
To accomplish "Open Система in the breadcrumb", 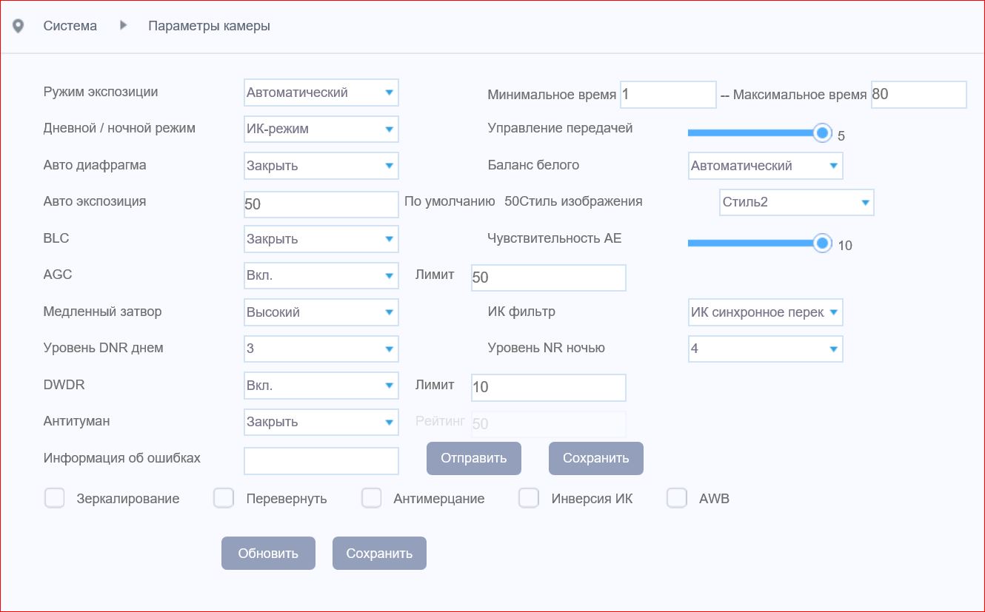I will 70,26.
